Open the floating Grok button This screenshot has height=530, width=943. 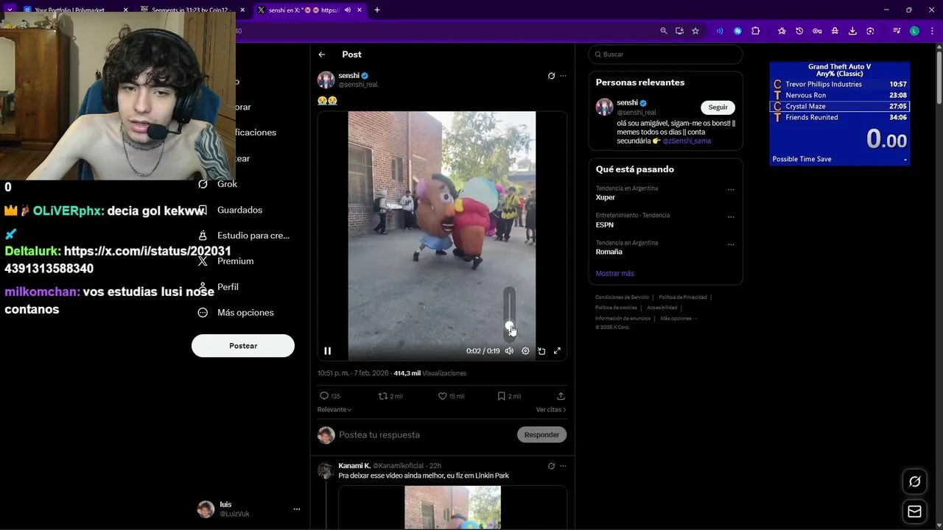tap(914, 481)
